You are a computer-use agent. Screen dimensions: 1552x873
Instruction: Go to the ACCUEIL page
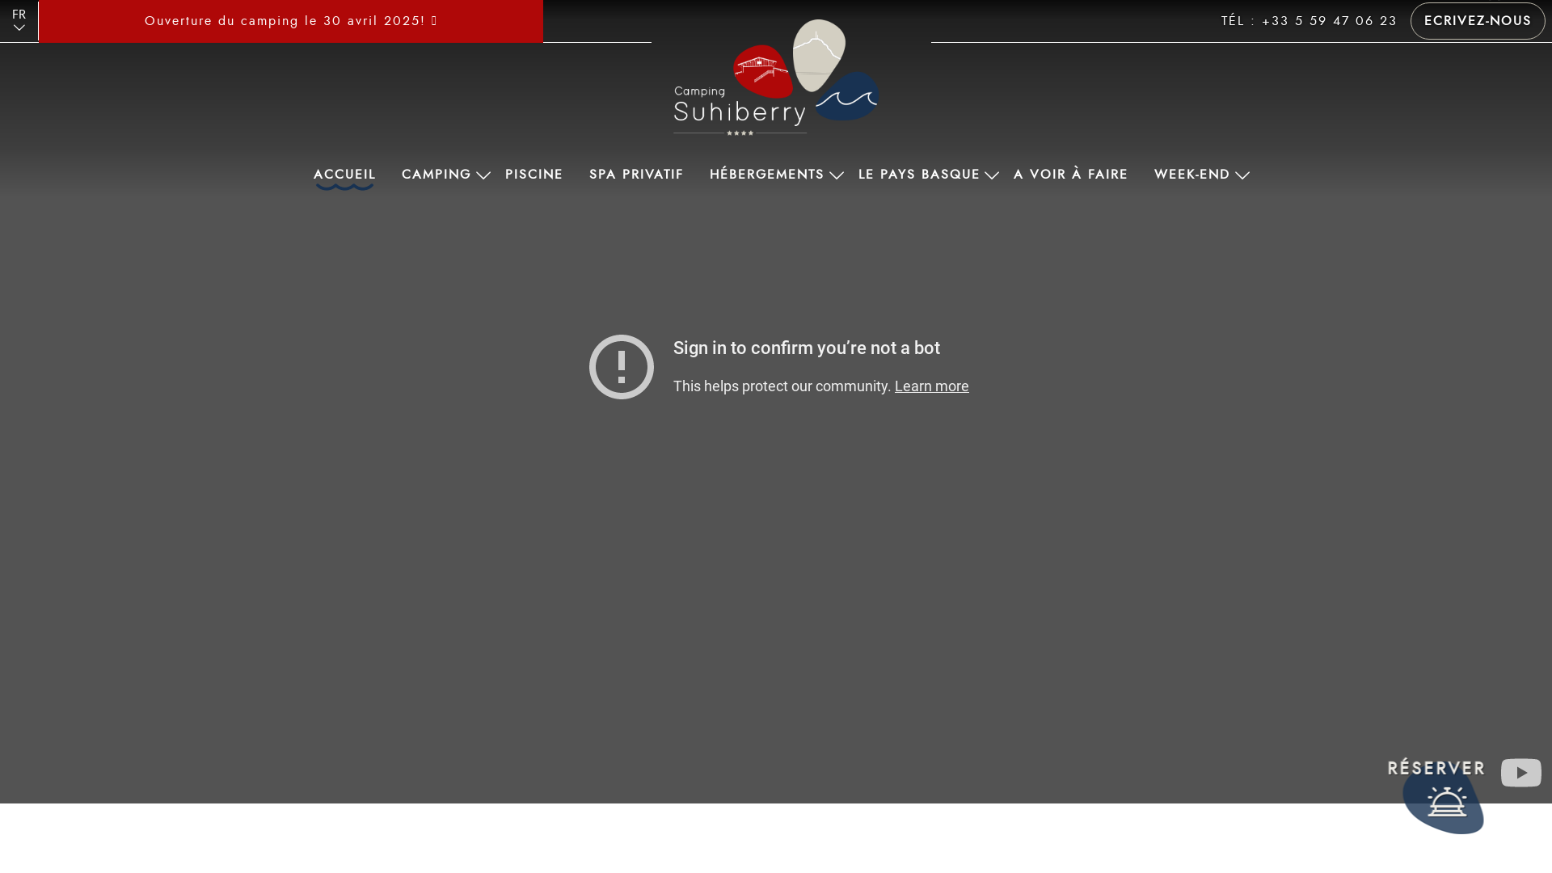pos(344,175)
